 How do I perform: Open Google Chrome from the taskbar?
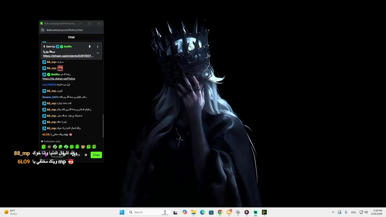pyautogui.click(x=220, y=212)
